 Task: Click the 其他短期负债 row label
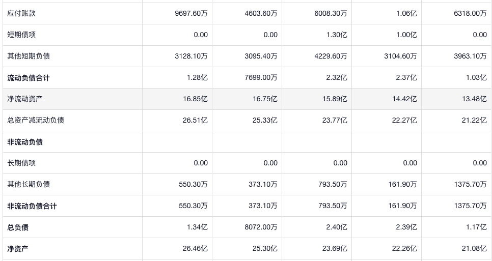[29, 56]
